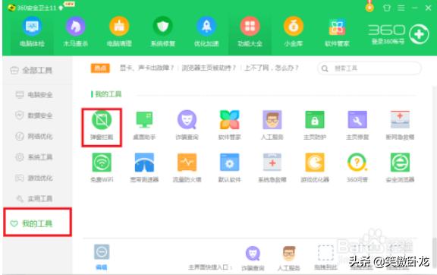Viewport: 437px width, 275px height.
Task: Click the 浏览器主页被劫持 hot link
Action: [x=209, y=68]
